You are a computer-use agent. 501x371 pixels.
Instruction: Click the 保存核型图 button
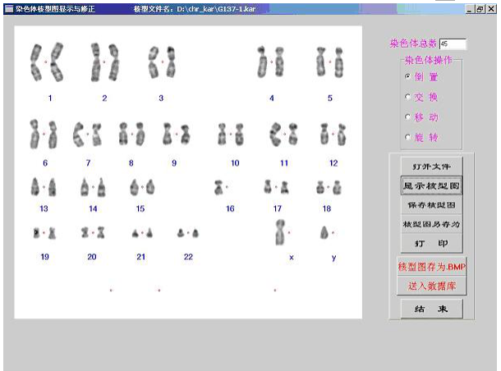(431, 204)
